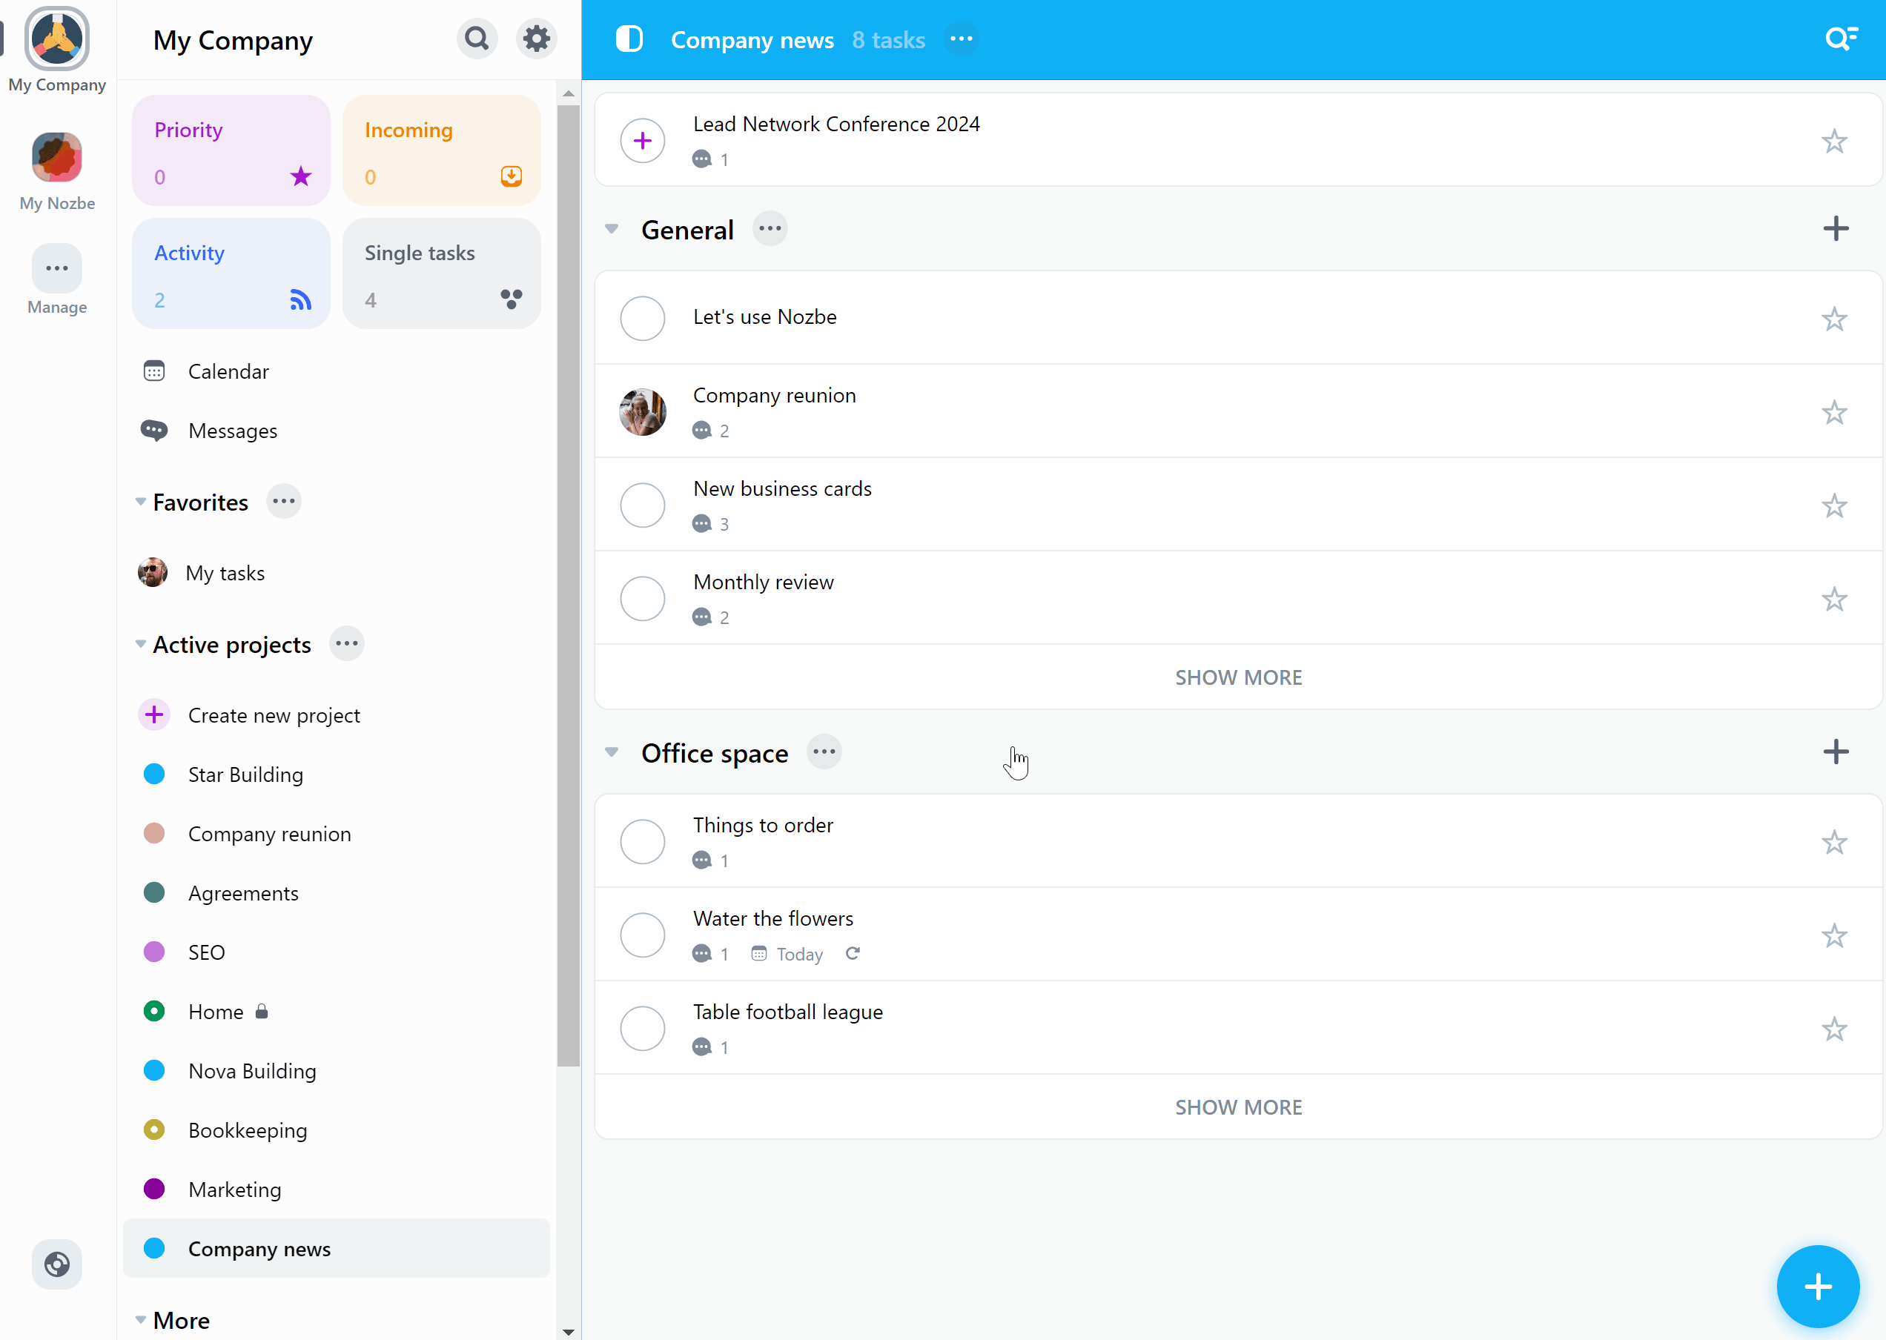Click the settings gear icon
The height and width of the screenshot is (1340, 1886).
(x=537, y=39)
